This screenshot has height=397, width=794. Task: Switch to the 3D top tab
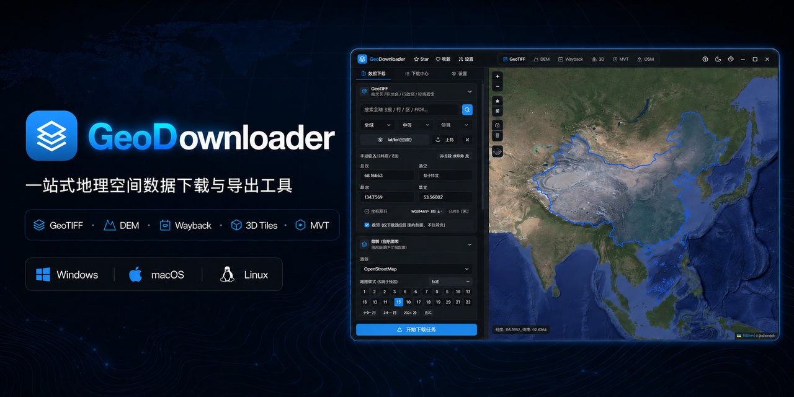598,60
